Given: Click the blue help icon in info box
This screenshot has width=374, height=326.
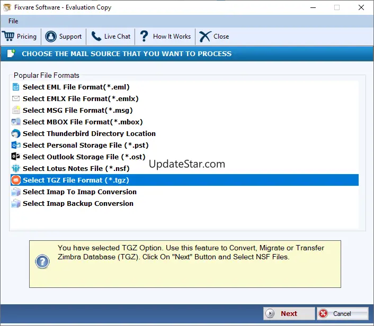Looking at the screenshot, I should (42, 261).
